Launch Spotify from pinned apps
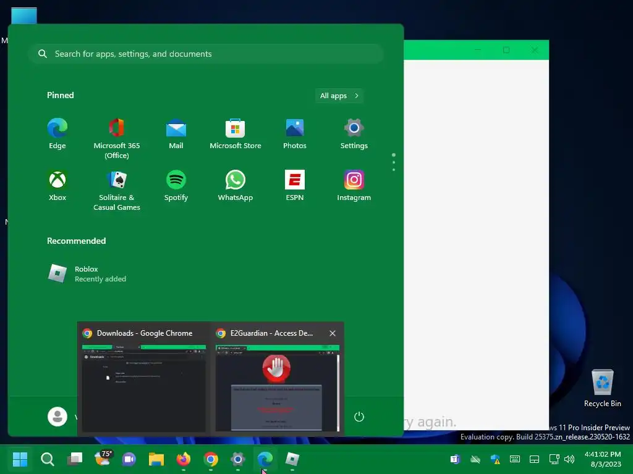The height and width of the screenshot is (474, 633). point(176,186)
